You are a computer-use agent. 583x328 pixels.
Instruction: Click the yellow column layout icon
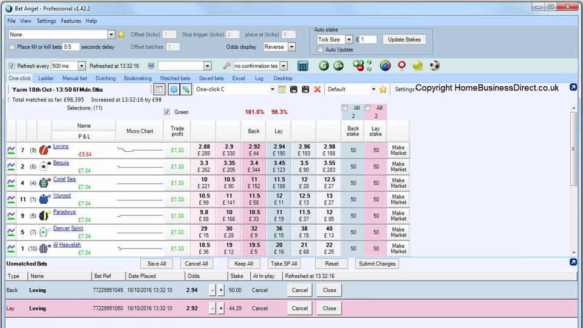282,89
